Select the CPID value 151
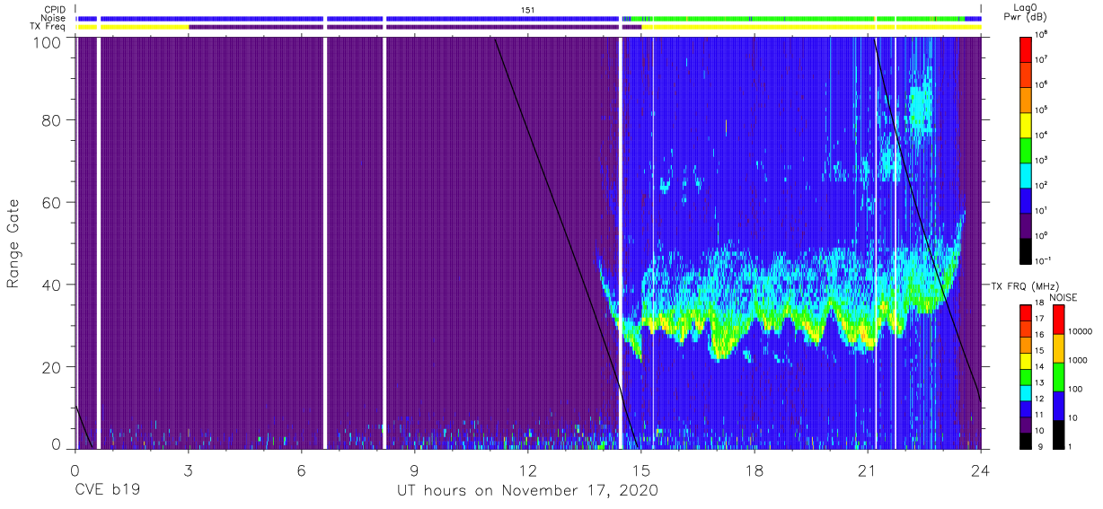This screenshot has width=1103, height=509. [x=528, y=10]
